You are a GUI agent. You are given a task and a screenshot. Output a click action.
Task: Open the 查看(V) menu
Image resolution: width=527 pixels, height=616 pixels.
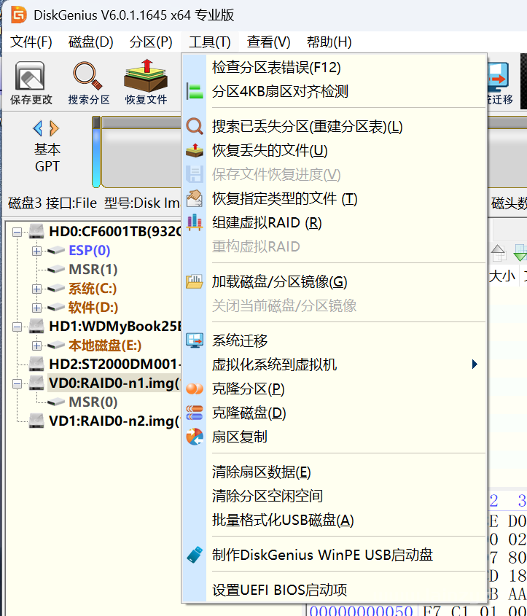click(x=268, y=42)
